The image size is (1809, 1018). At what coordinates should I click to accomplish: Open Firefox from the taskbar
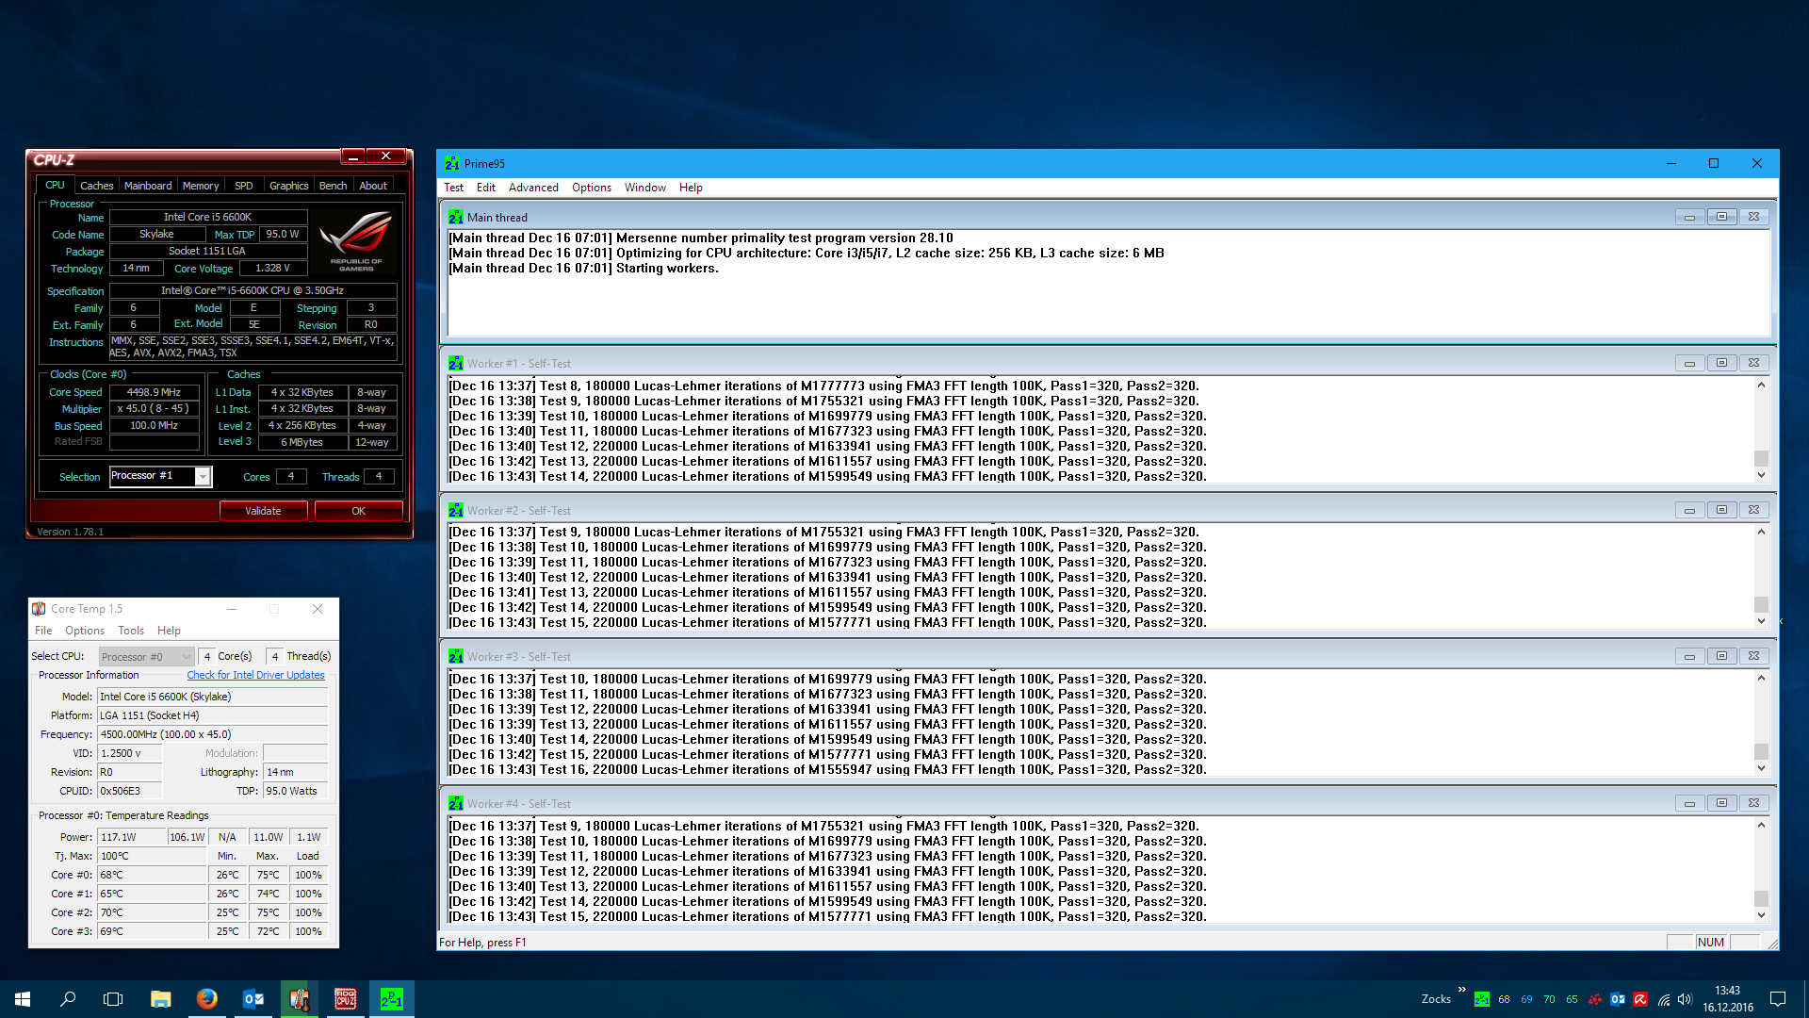(x=206, y=999)
